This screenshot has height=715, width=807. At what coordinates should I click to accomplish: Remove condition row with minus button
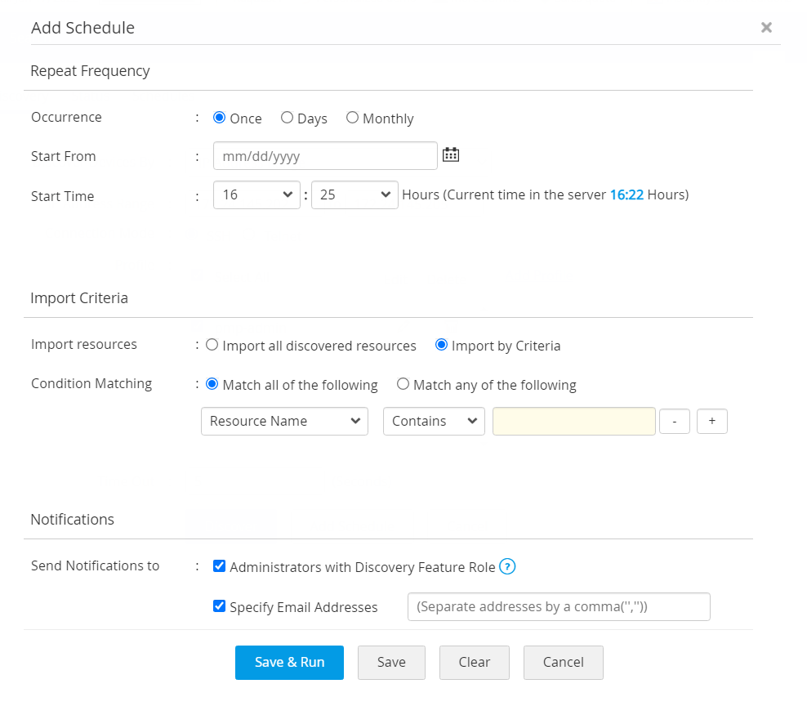pyautogui.click(x=674, y=421)
